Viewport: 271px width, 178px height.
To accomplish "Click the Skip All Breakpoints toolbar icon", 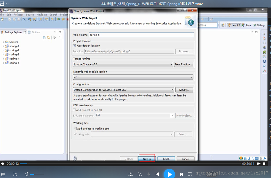I will click(x=24, y=19).
